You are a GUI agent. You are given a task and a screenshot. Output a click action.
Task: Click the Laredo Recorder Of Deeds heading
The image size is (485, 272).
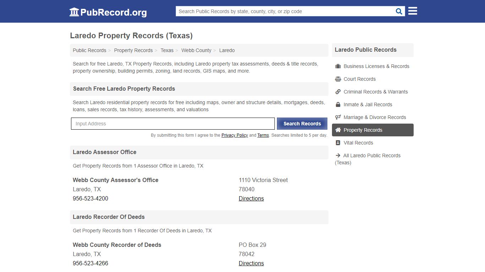[109, 217]
